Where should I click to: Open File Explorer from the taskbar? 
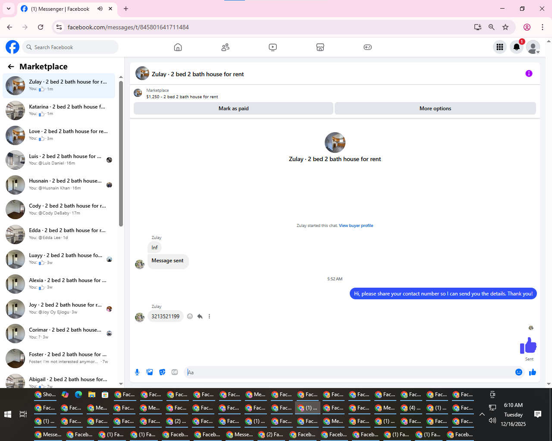click(91, 394)
